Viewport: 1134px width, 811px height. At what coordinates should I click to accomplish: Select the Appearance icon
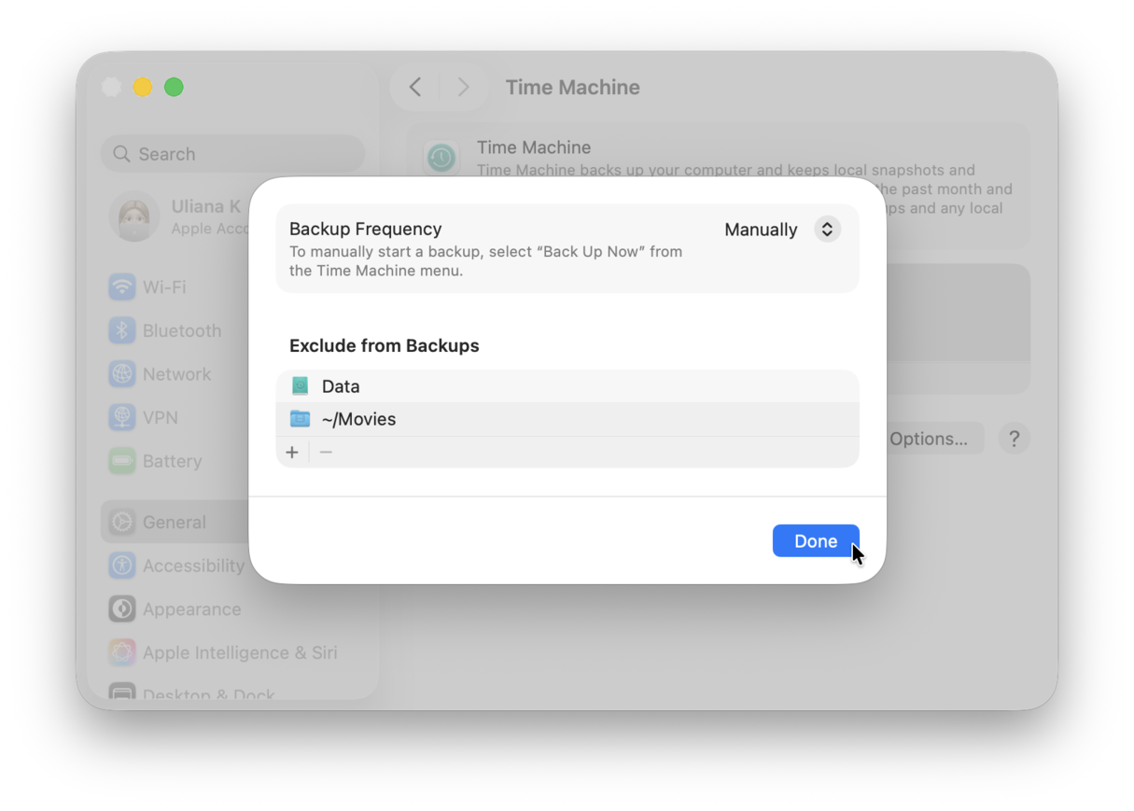122,608
